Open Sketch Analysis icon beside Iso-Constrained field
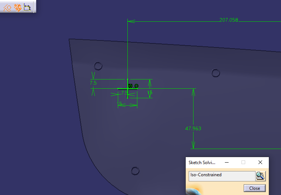 click(x=260, y=176)
